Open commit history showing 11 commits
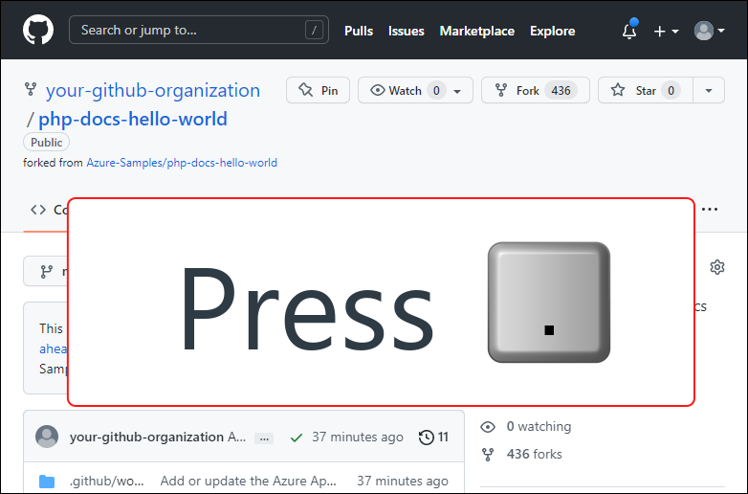Screen dimensions: 748x494 click(x=433, y=437)
